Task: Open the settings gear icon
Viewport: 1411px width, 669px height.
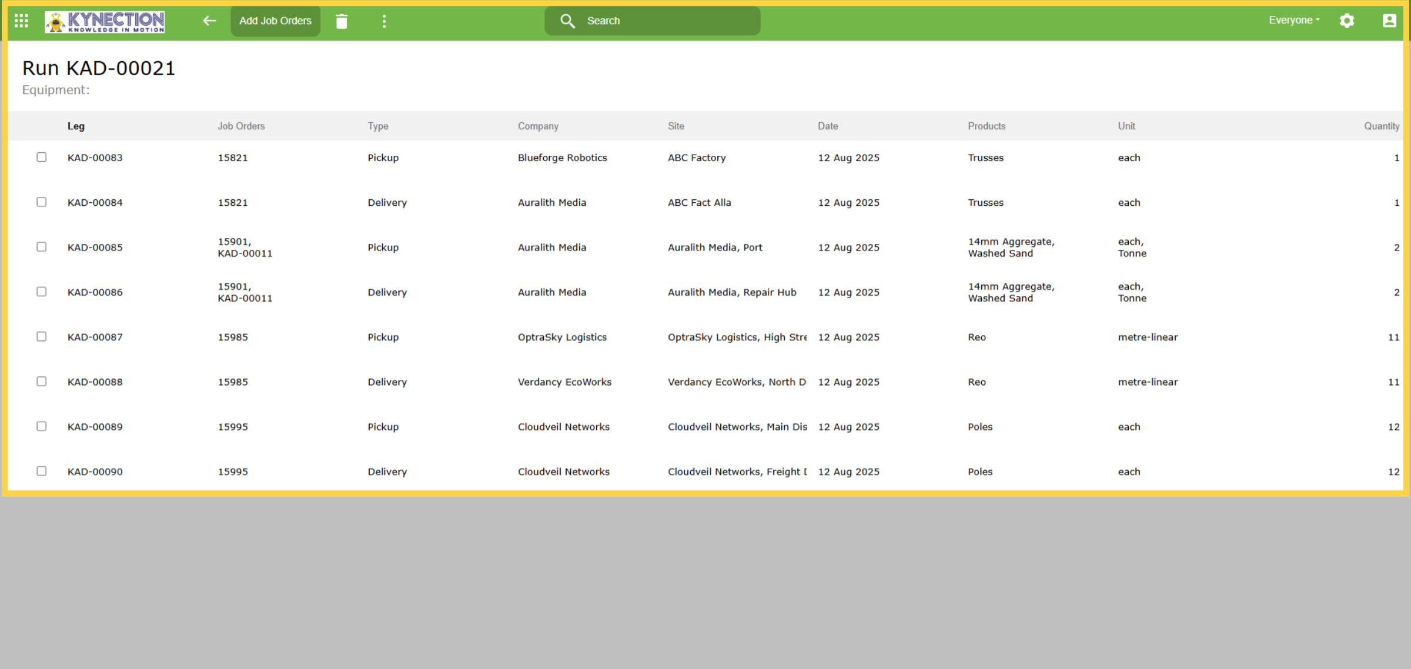Action: pyautogui.click(x=1347, y=21)
